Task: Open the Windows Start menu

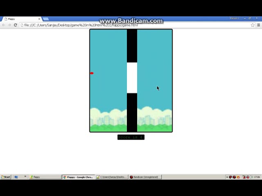Action: coord(6,177)
